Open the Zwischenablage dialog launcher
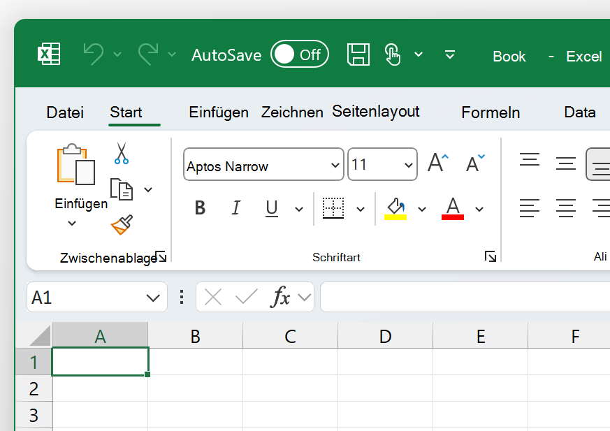Screen dimensions: 610x431 (x=161, y=257)
